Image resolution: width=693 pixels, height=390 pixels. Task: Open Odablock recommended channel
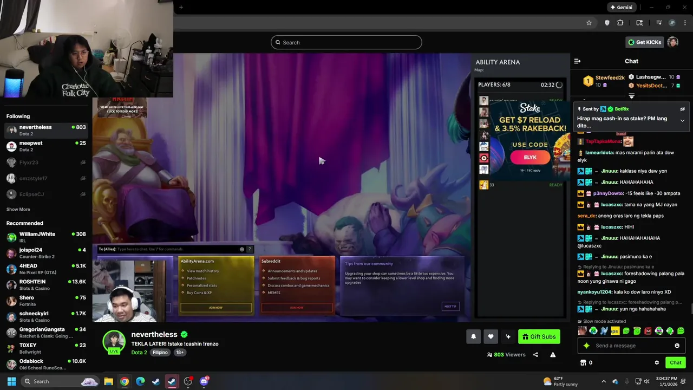coord(46,364)
